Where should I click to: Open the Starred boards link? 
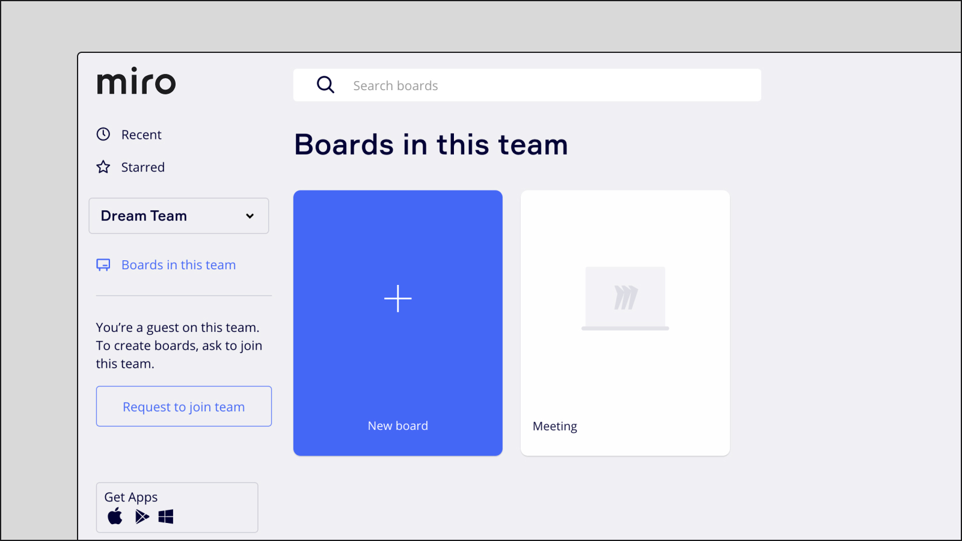tap(142, 167)
